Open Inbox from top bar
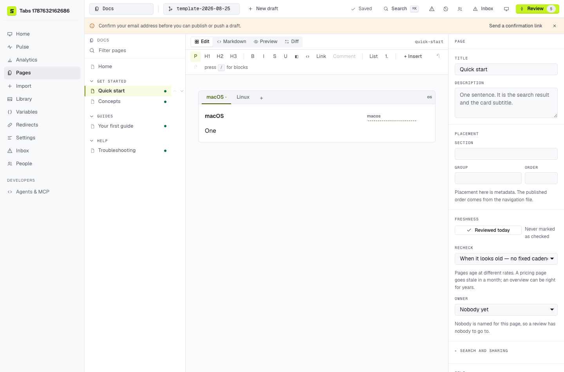 pyautogui.click(x=483, y=9)
